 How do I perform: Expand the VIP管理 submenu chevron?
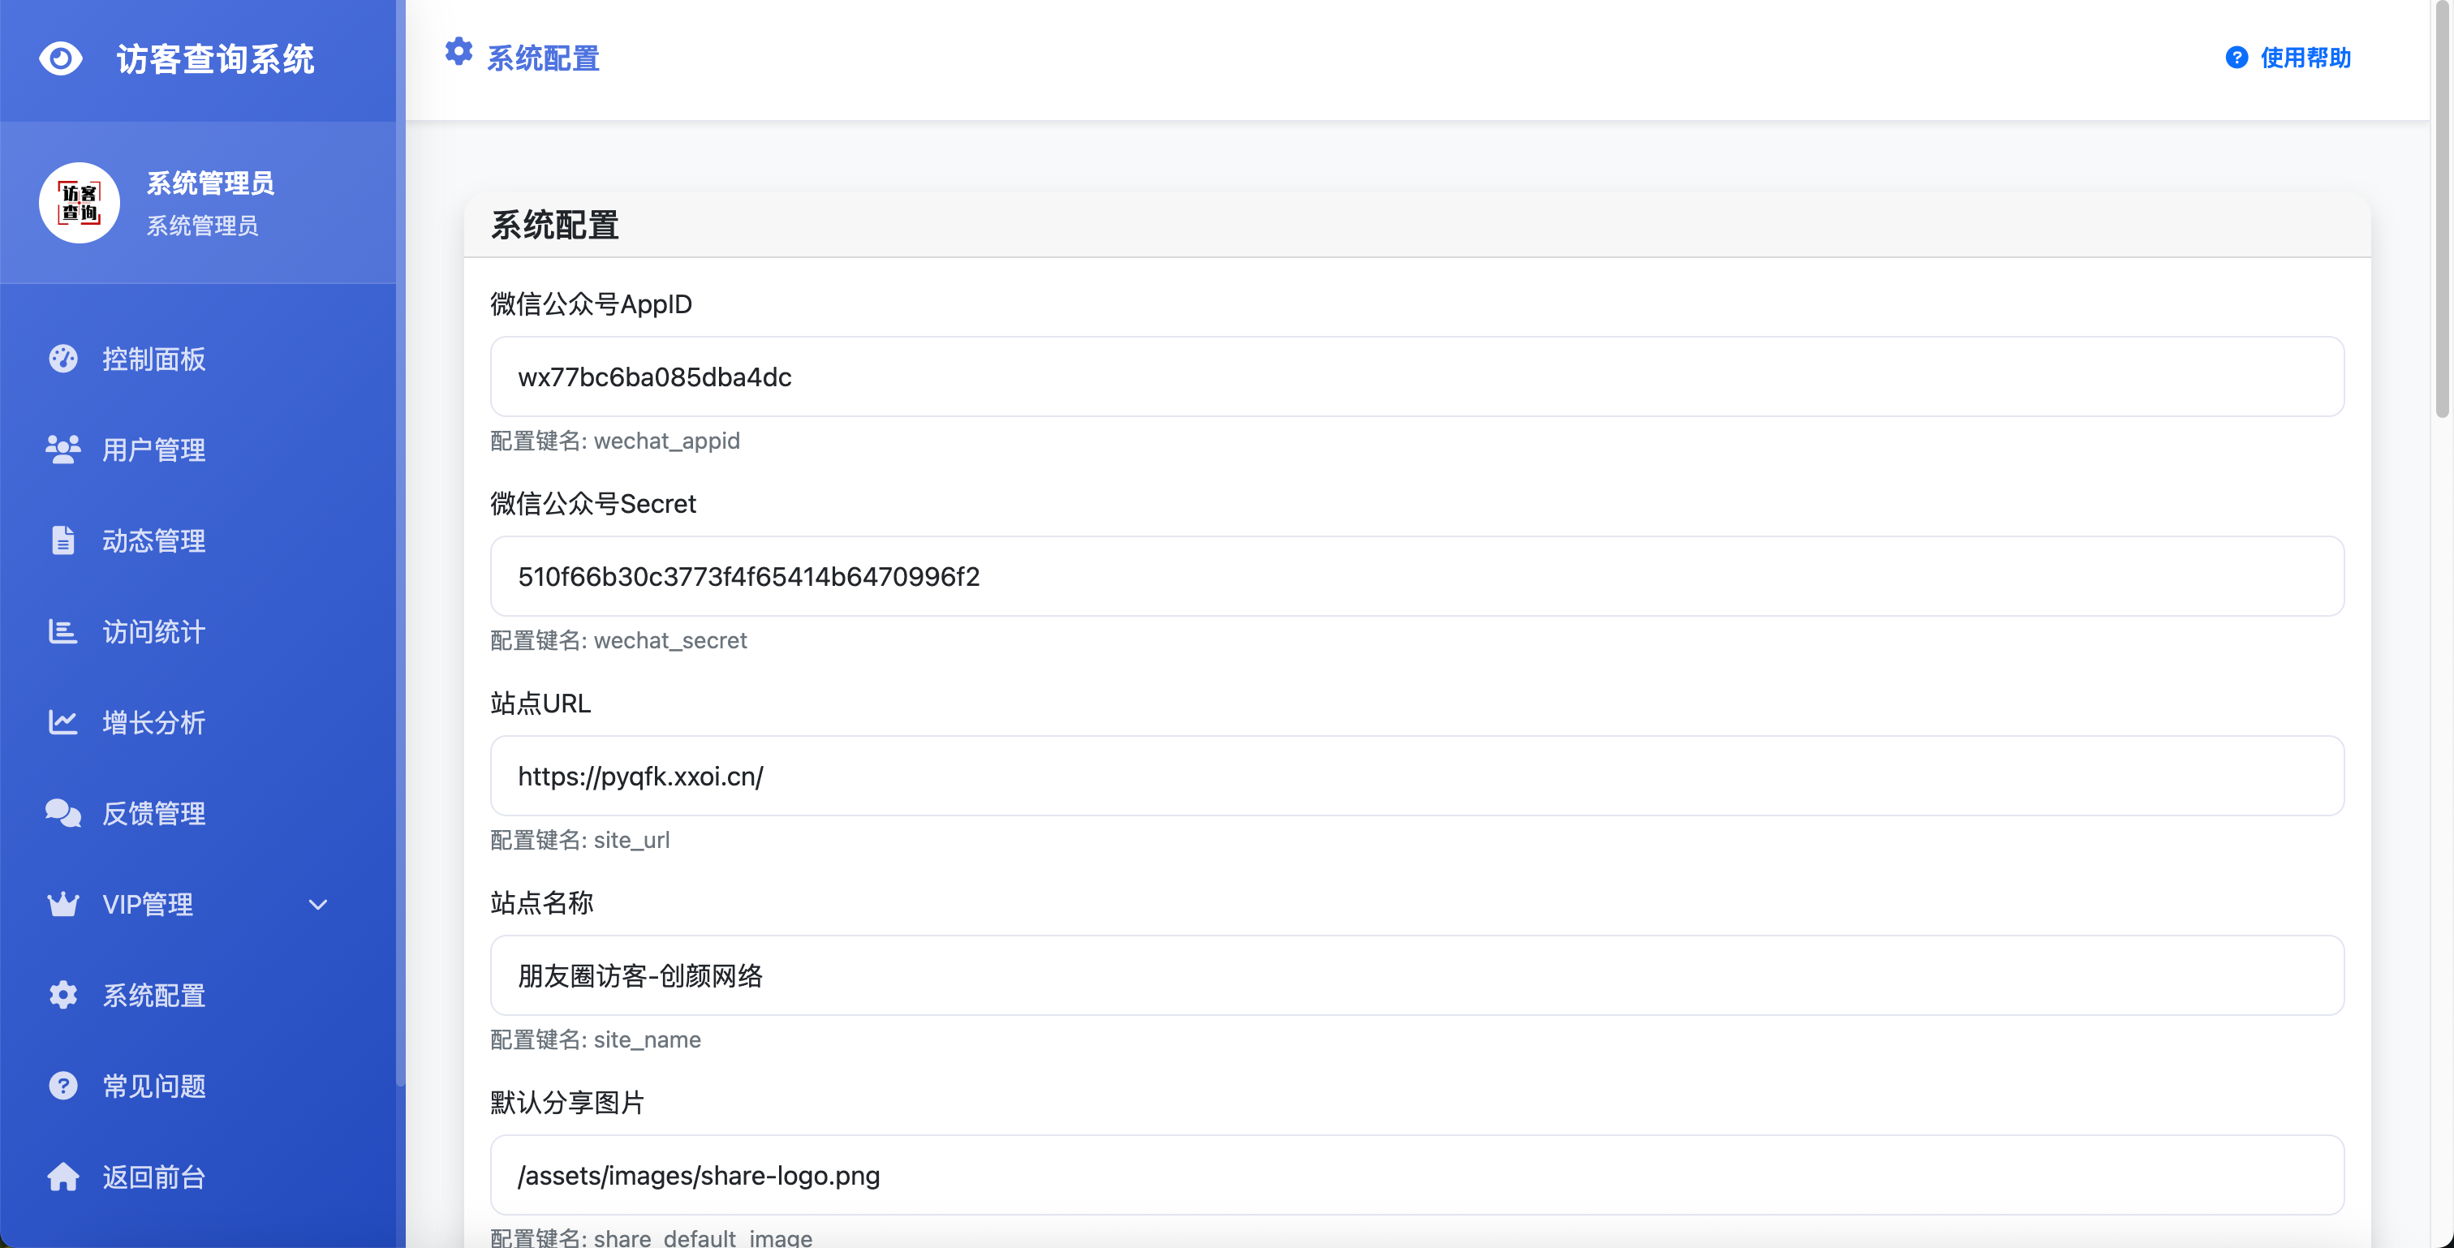[x=318, y=904]
